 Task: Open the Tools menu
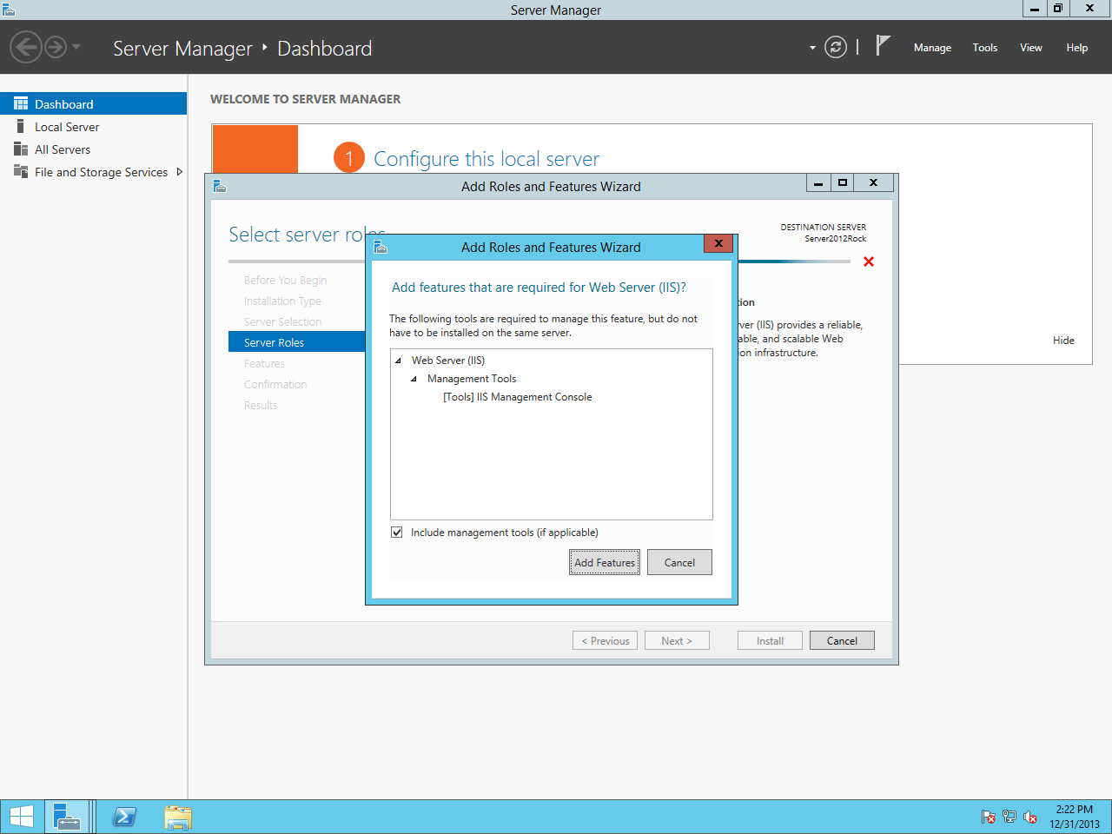[985, 48]
